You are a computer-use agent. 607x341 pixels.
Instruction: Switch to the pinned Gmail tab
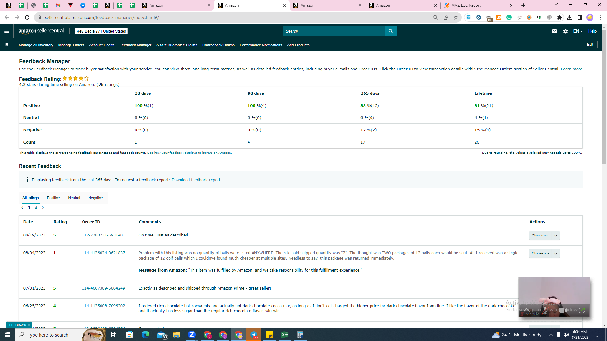pos(58,5)
